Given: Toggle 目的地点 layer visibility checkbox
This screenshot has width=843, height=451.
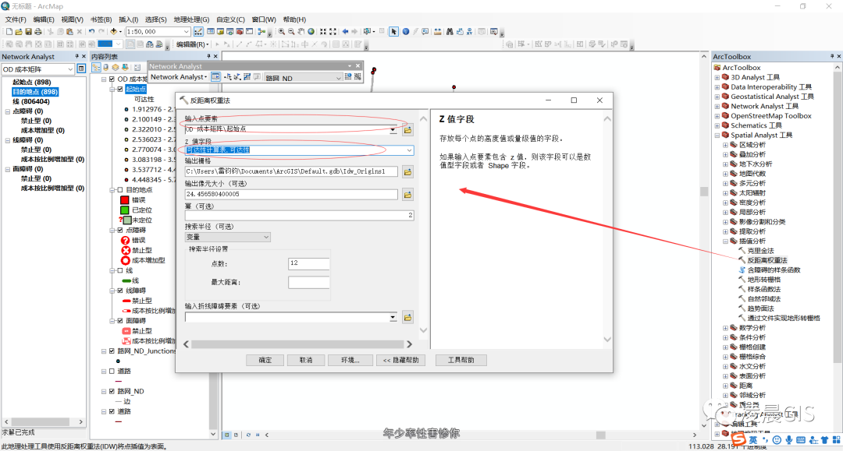Looking at the screenshot, I should click(120, 190).
